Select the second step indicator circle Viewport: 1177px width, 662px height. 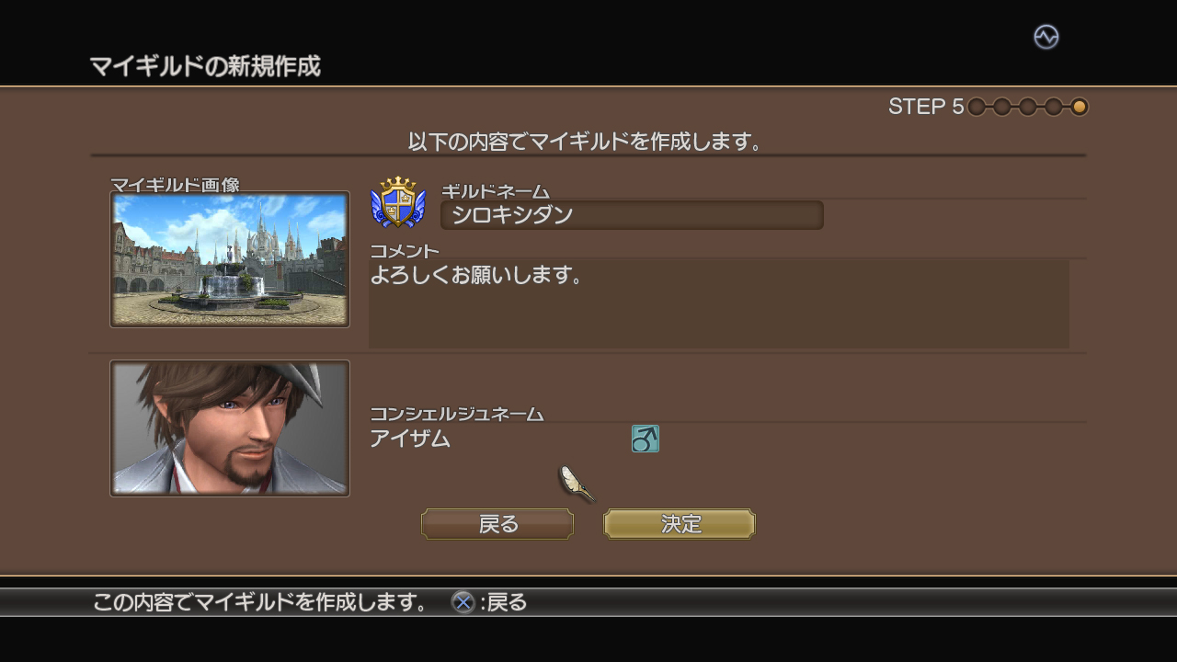click(x=1002, y=107)
